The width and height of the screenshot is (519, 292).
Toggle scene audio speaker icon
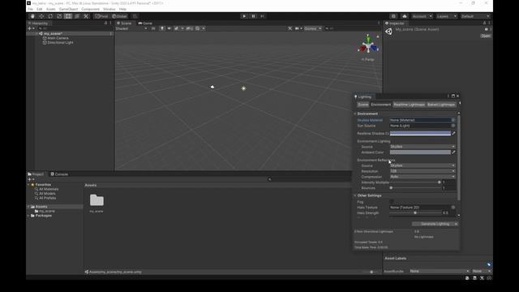click(x=169, y=28)
